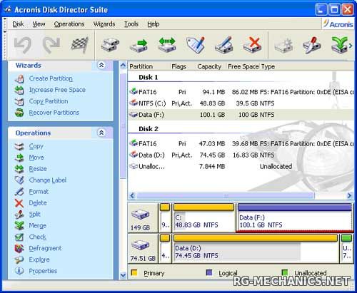Click Format in Operations panel
The height and width of the screenshot is (293, 357).
(x=39, y=192)
